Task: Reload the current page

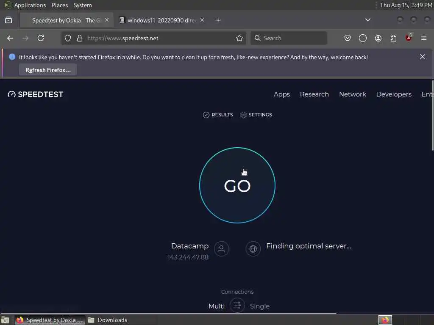Action: 41,38
